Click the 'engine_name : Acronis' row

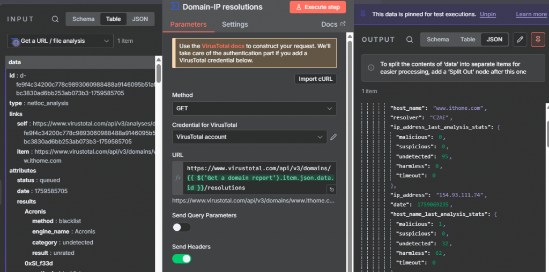[x=64, y=231]
